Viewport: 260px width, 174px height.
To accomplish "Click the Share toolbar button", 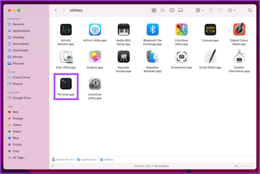I will click(x=211, y=10).
